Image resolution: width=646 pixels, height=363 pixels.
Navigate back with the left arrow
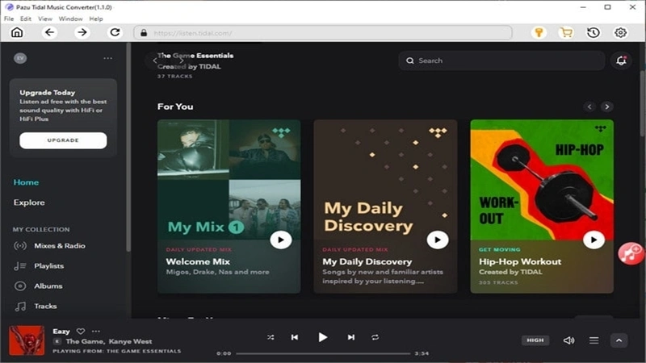pyautogui.click(x=49, y=32)
